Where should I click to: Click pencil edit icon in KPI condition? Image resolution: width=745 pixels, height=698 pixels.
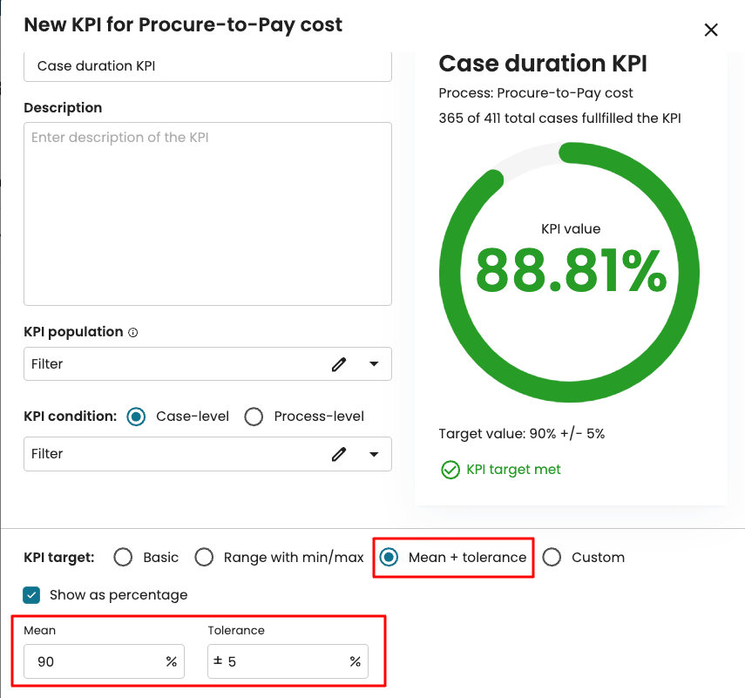pos(339,454)
